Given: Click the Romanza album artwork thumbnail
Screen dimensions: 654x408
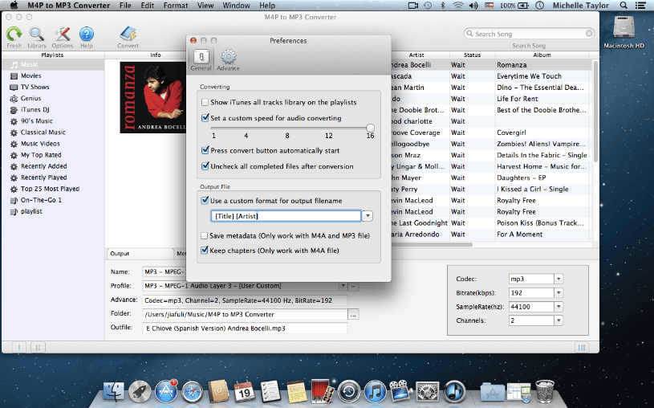Looking at the screenshot, I should pos(152,97).
